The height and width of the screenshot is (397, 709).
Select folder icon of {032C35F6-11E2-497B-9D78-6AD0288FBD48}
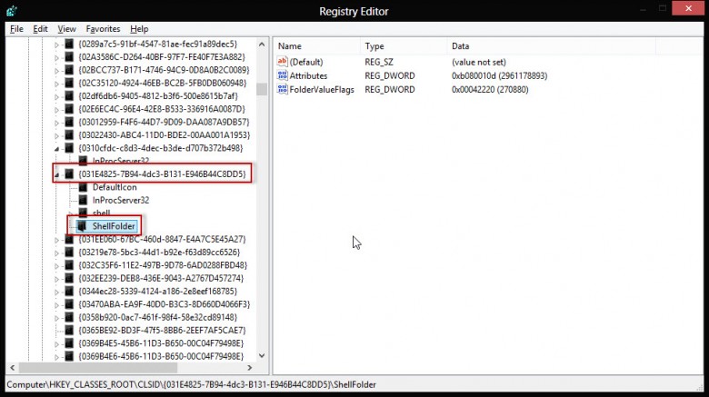[x=69, y=265]
